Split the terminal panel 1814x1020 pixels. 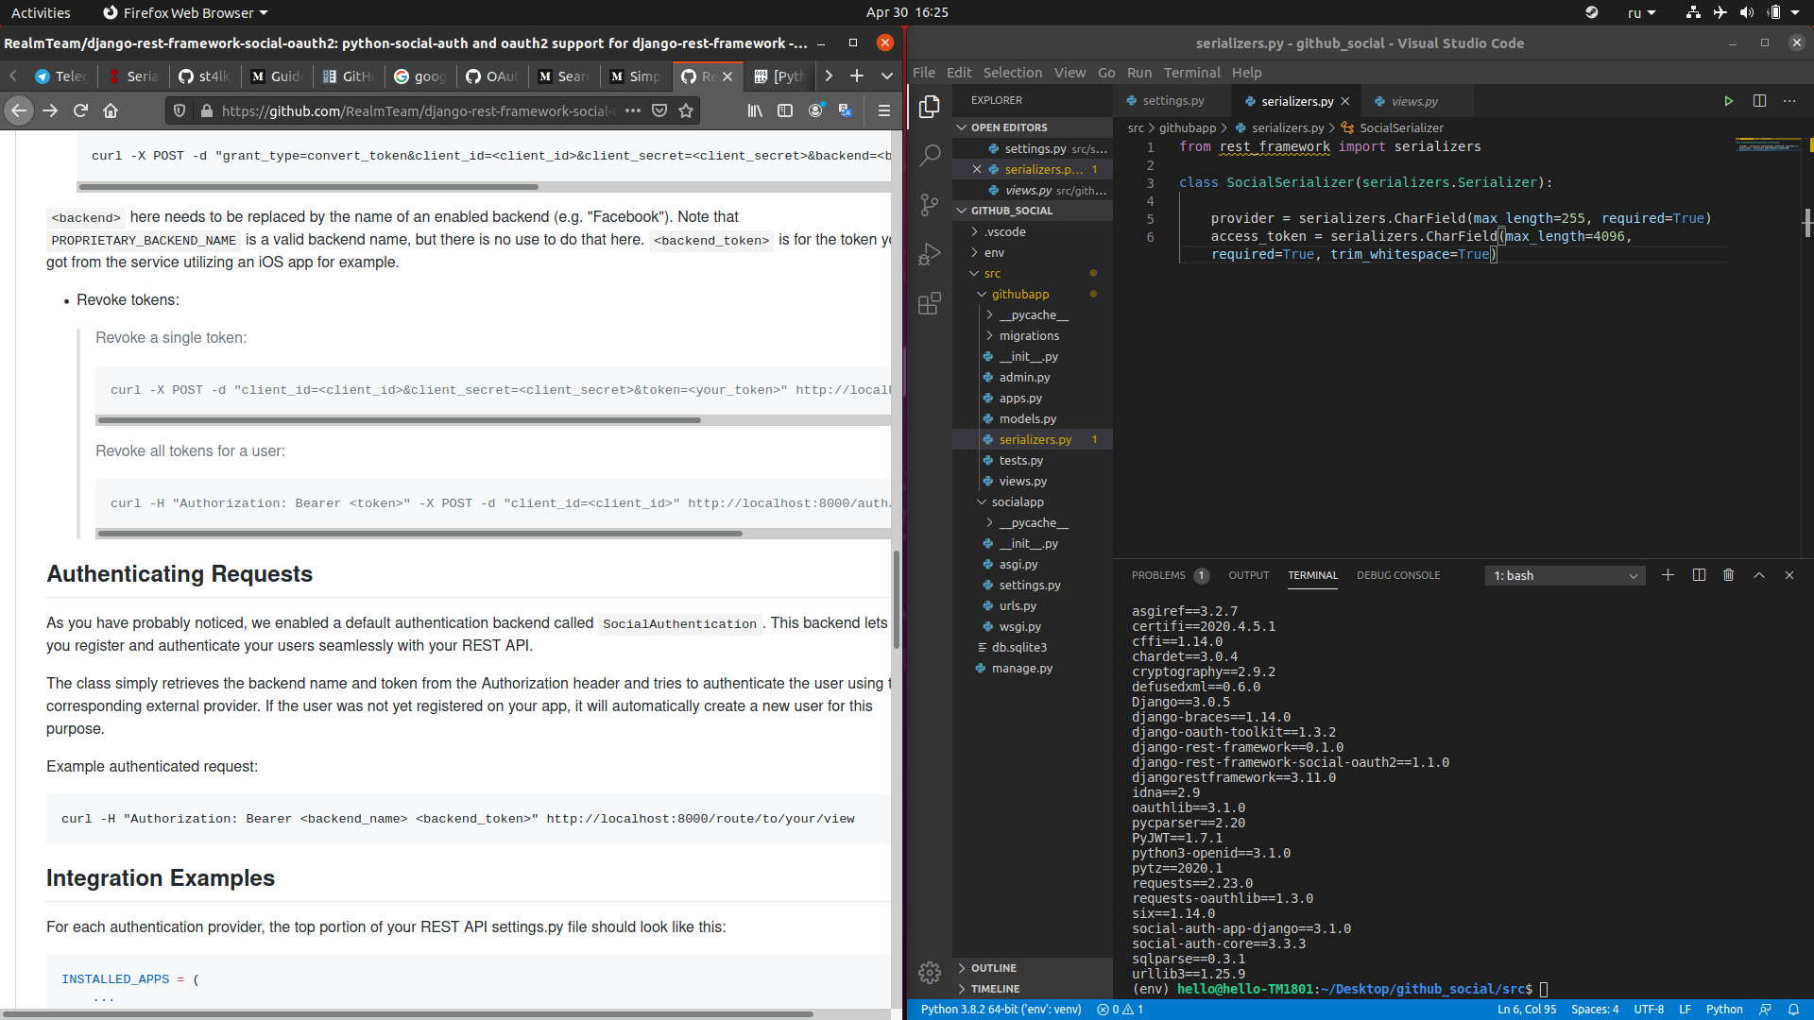[x=1699, y=575]
